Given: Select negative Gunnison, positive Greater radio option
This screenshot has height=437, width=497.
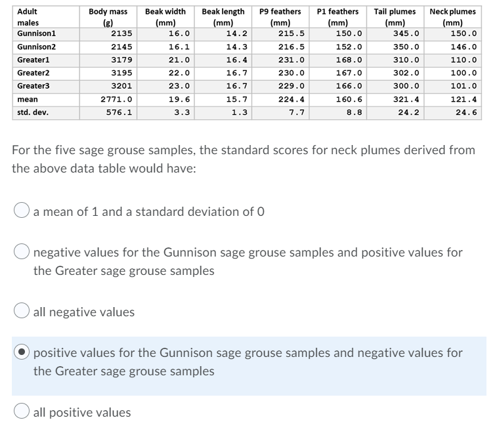Looking at the screenshot, I should coord(22,251).
